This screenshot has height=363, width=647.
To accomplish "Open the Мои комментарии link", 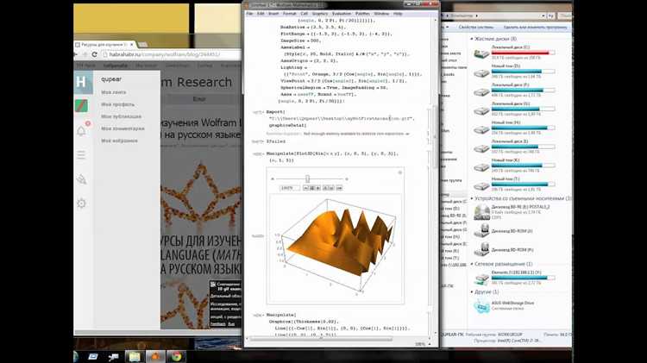I will point(122,128).
